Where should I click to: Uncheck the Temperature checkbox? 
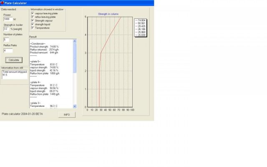[x=33, y=28]
